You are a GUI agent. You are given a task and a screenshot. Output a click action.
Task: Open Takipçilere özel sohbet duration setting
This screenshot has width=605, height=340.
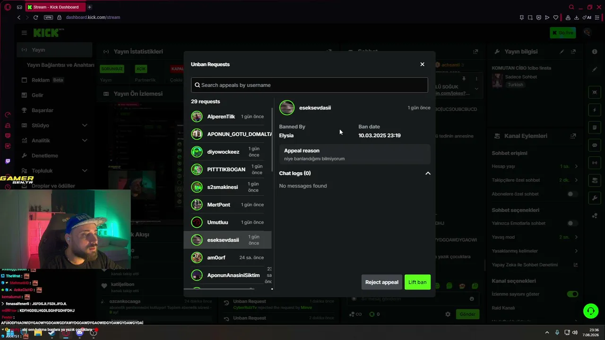pos(535,180)
